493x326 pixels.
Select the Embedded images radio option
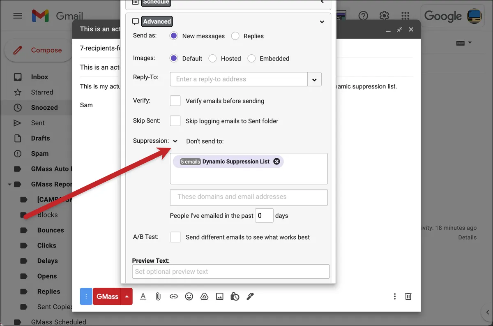coord(251,58)
